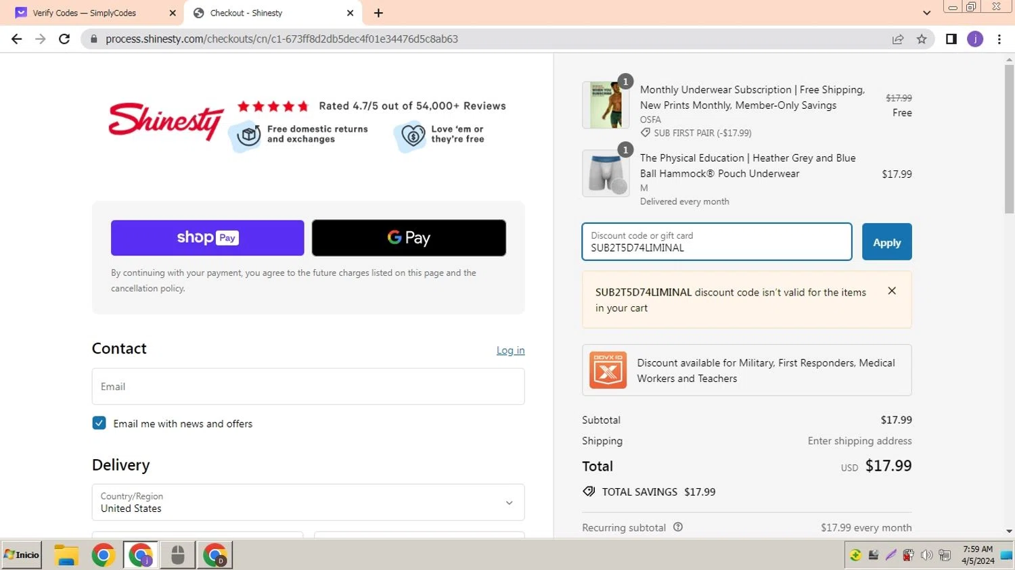Click the SUB FIRST PAIR tag icon
Image resolution: width=1015 pixels, height=570 pixels.
pyautogui.click(x=646, y=133)
